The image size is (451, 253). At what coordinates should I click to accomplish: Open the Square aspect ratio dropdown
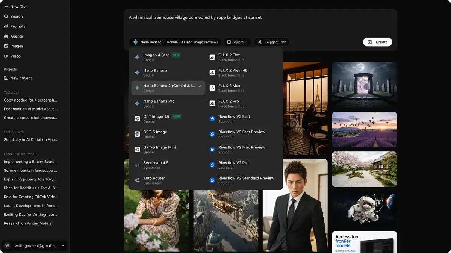pyautogui.click(x=238, y=42)
